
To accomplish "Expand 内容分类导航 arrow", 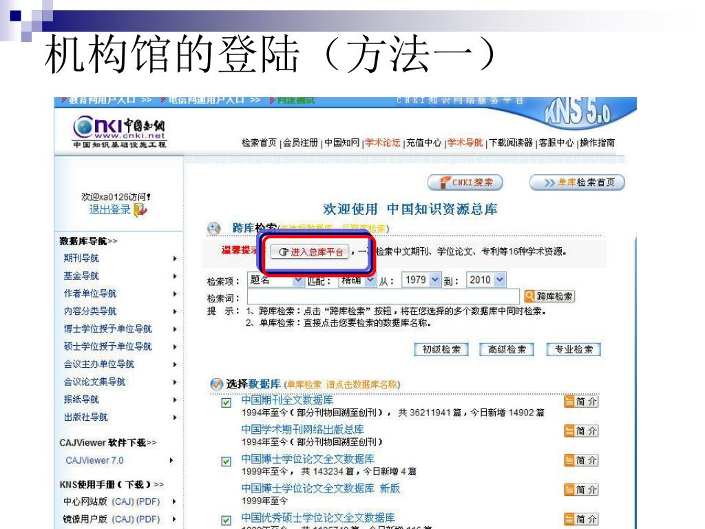I will tap(175, 311).
